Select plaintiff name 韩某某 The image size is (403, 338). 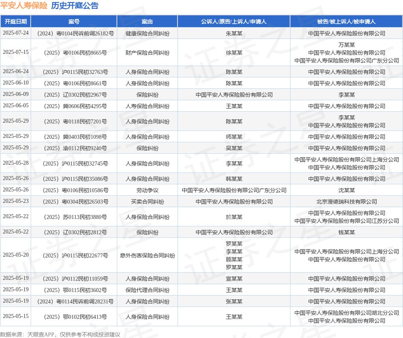click(234, 179)
